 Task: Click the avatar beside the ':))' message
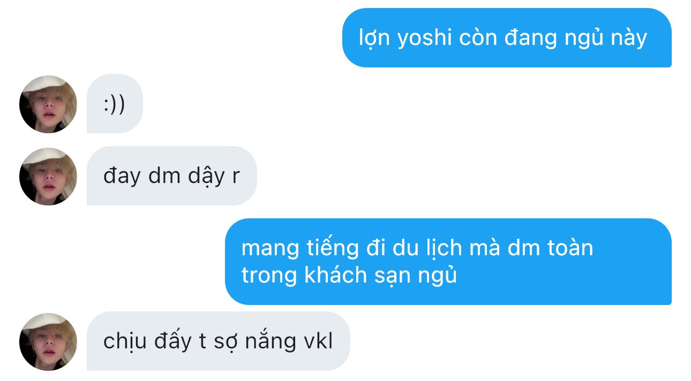point(48,104)
